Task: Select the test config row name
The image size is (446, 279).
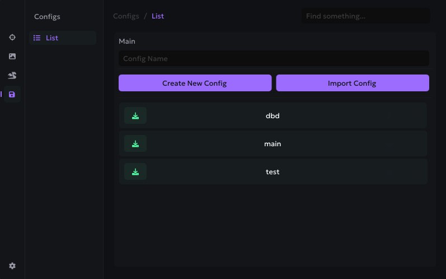Action: point(273,172)
